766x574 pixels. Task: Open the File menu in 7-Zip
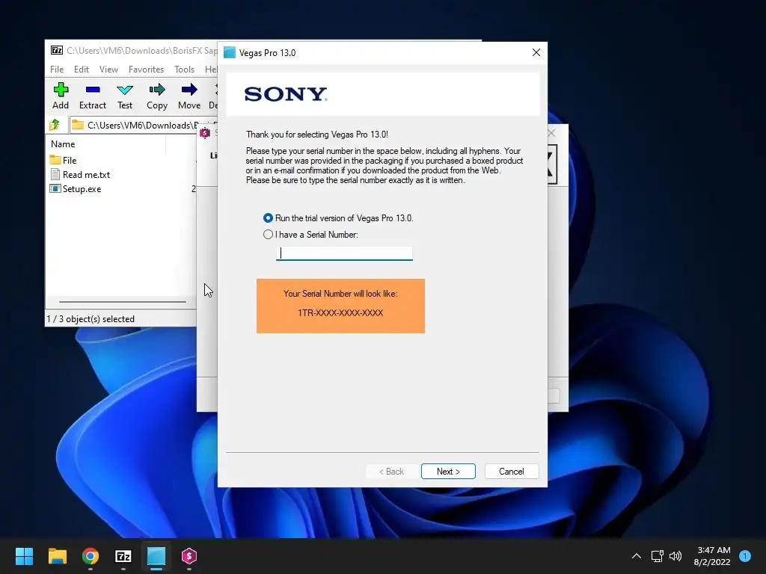57,70
